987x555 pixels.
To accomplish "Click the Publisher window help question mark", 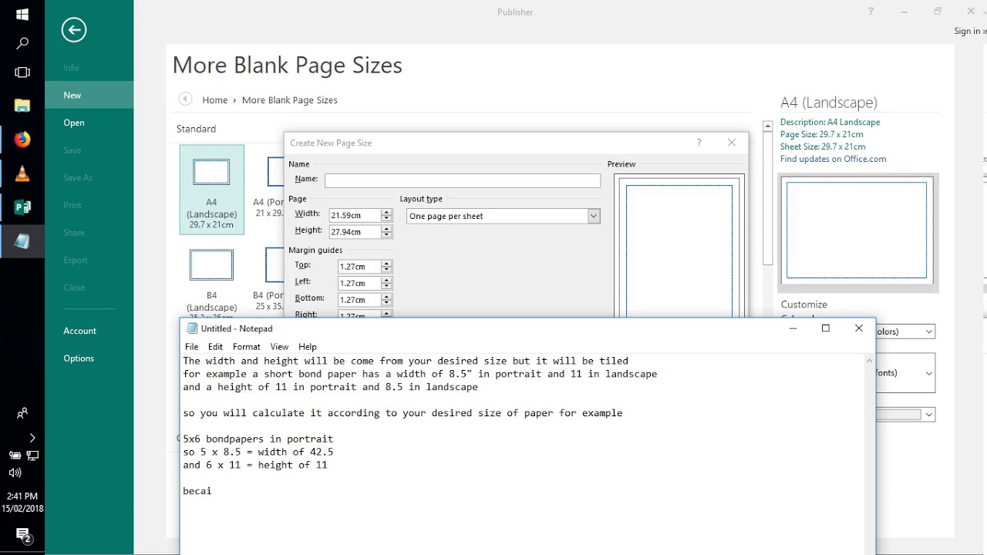I will [871, 12].
